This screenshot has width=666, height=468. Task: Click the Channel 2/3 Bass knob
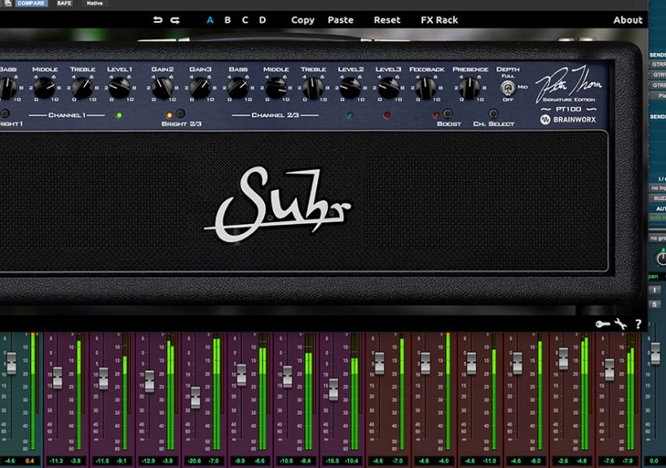[x=238, y=88]
